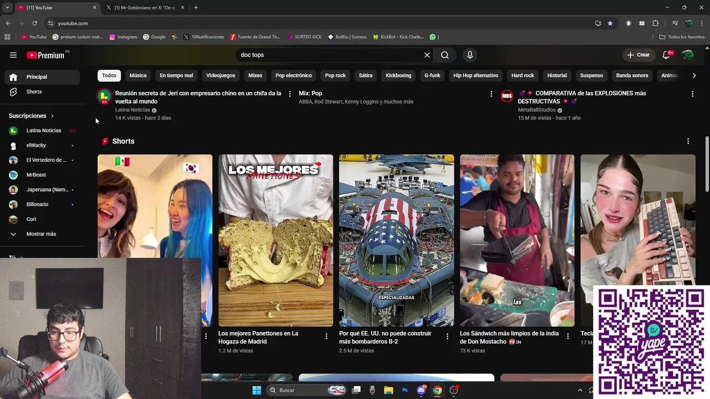Open the browser extensions puzzle icon
710x399 pixels.
(656, 23)
